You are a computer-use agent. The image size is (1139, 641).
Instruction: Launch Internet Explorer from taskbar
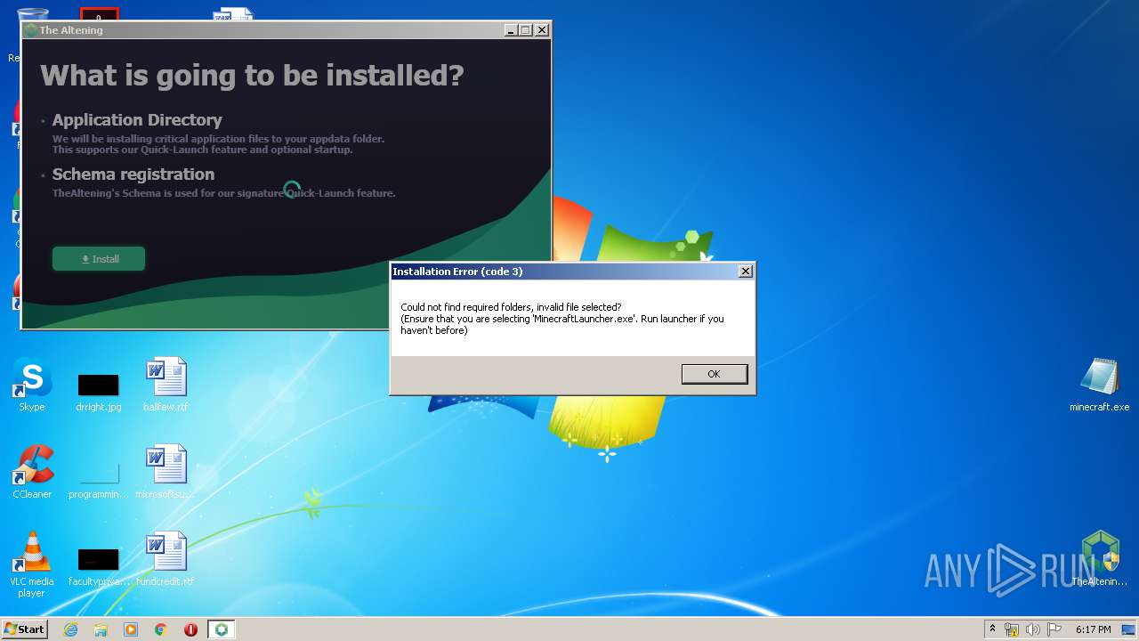pyautogui.click(x=70, y=629)
